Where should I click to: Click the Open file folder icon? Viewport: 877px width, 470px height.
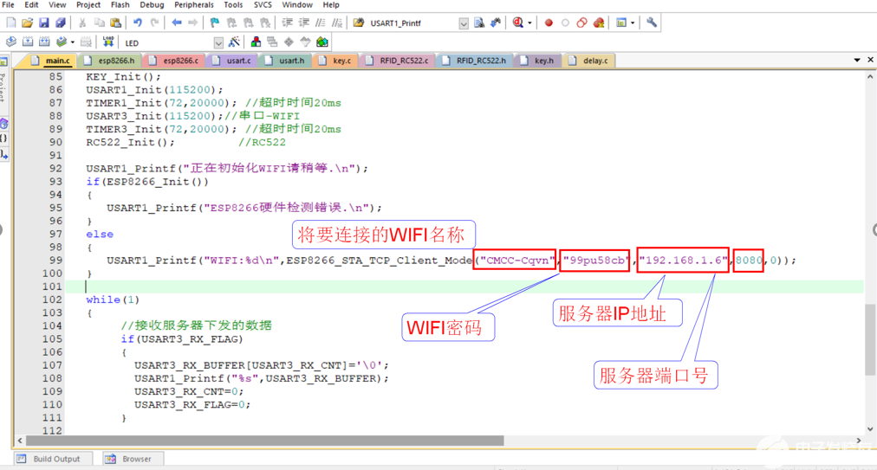pos(28,23)
